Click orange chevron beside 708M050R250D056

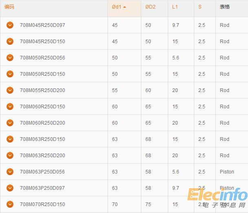pyautogui.click(x=10, y=58)
